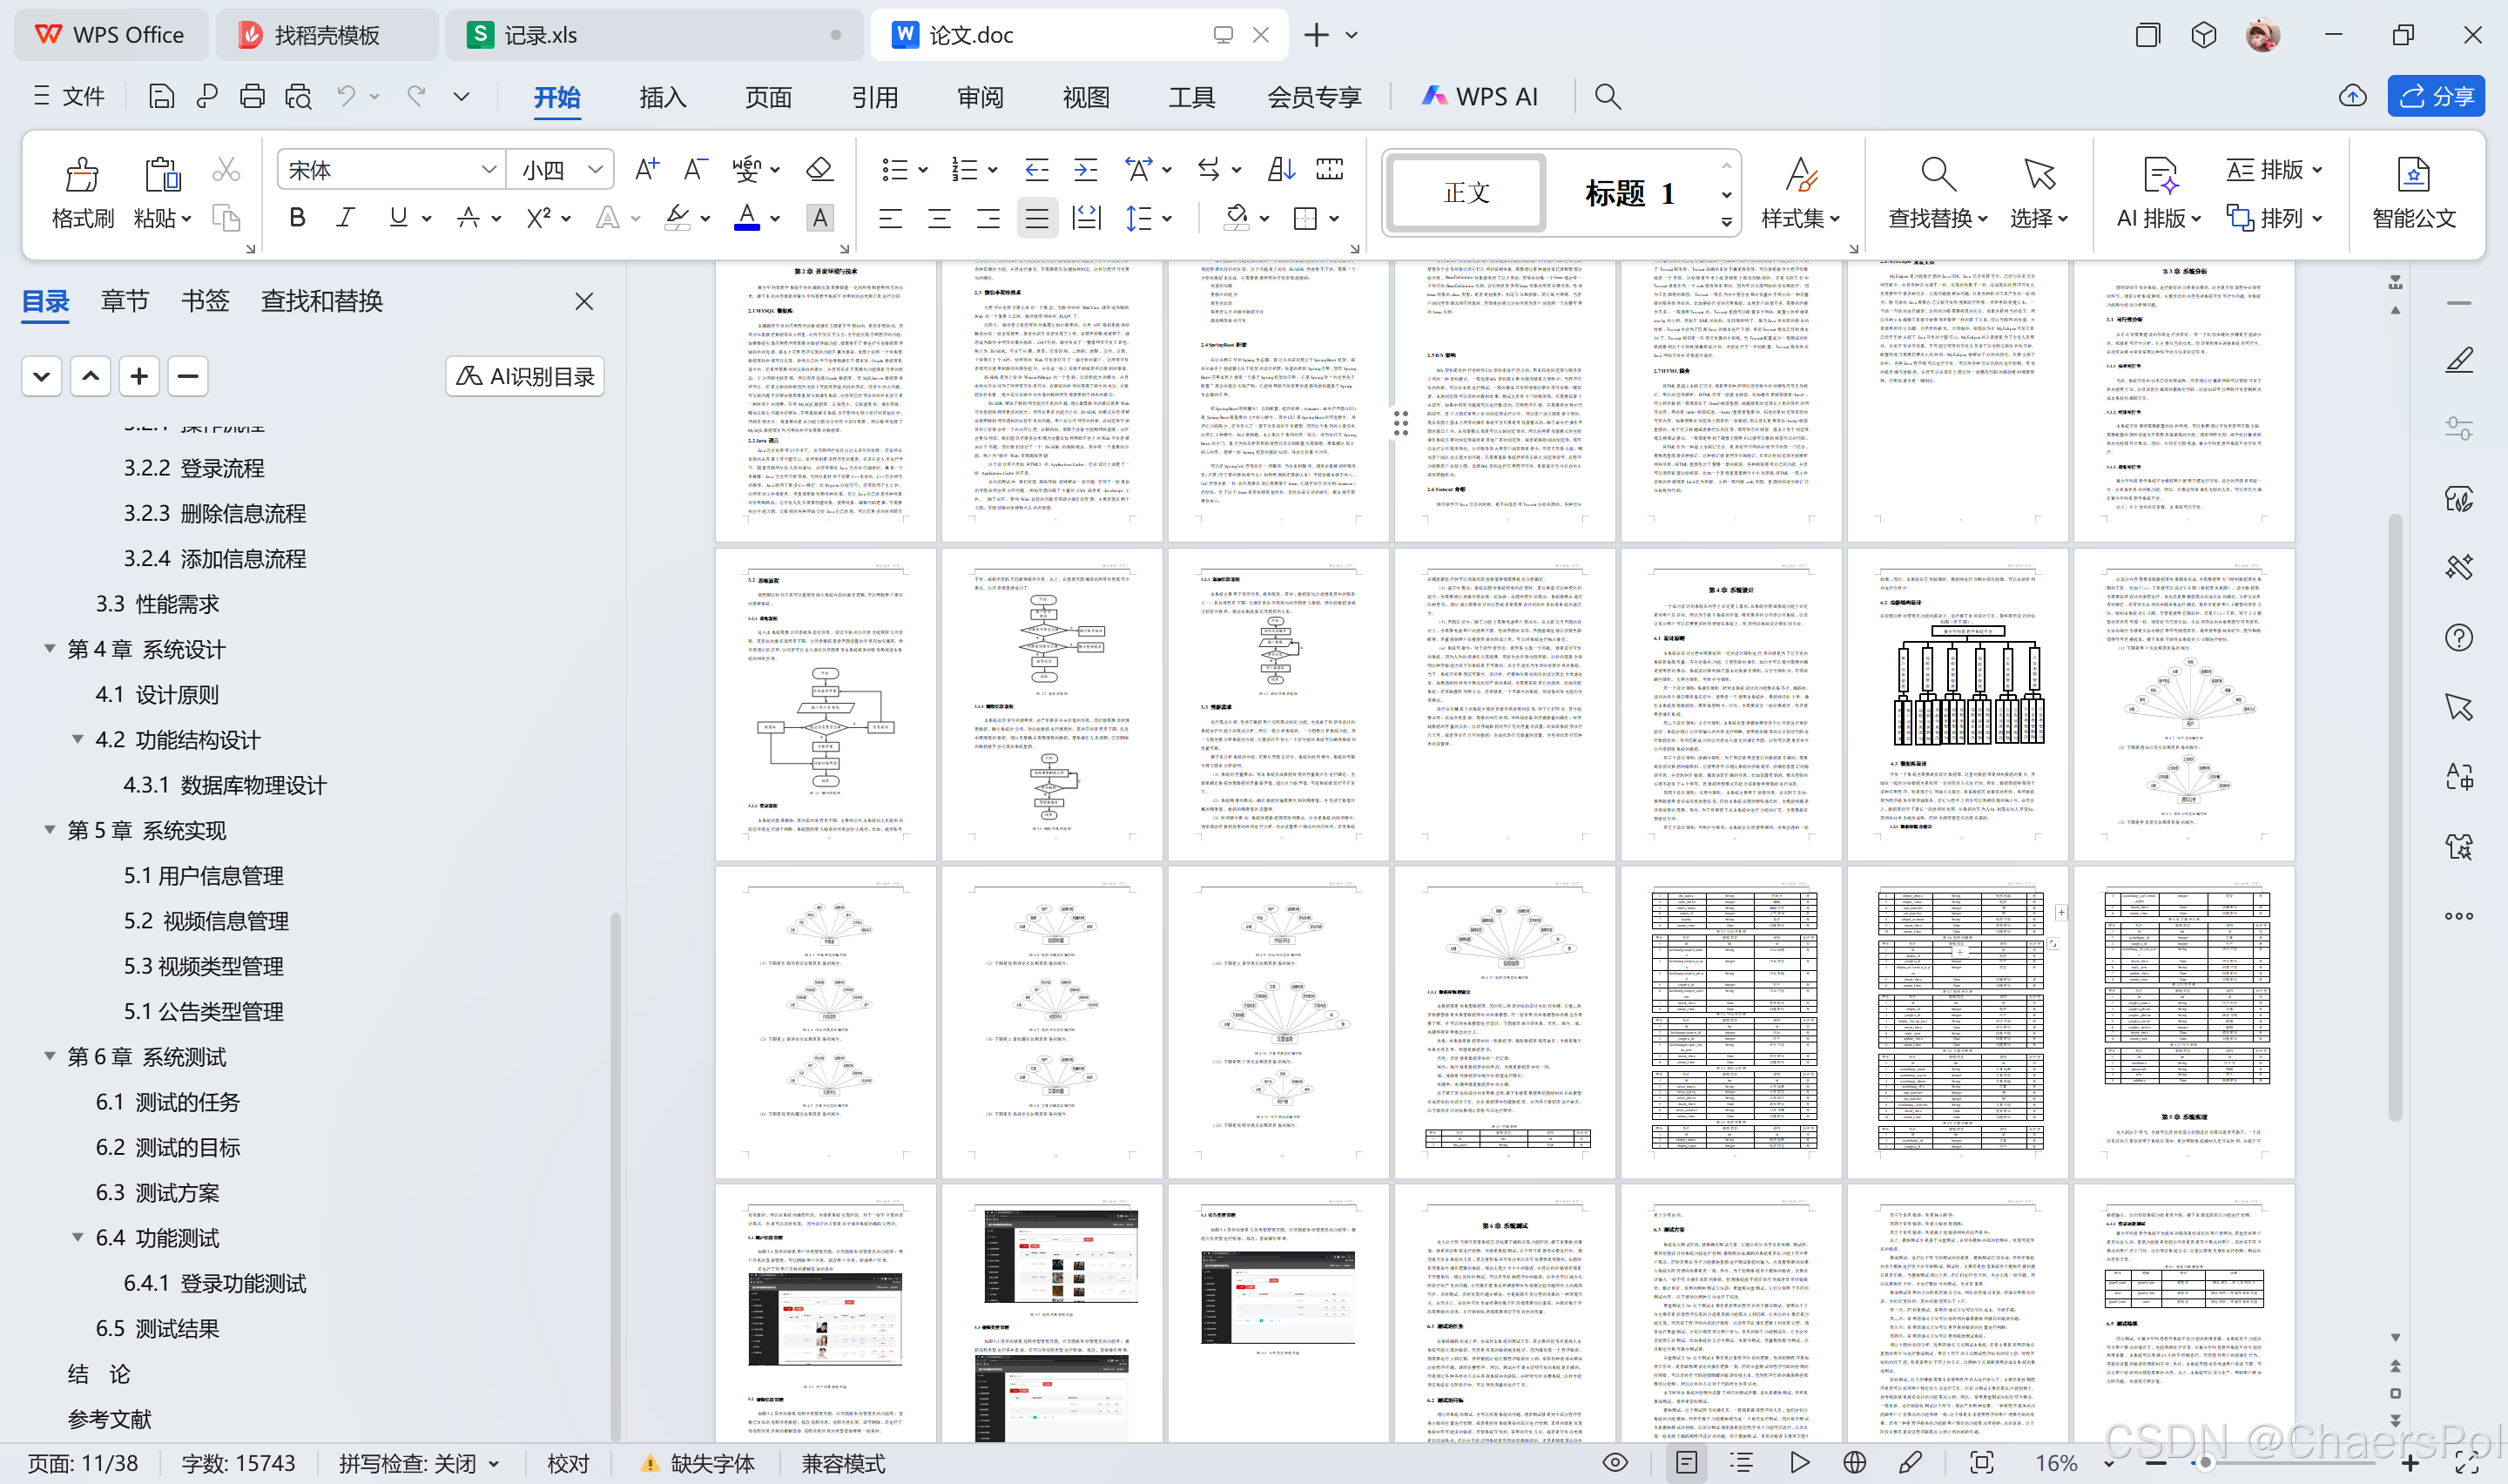Select 5.2 视频信息管理 in outline
Image resolution: width=2508 pixels, height=1484 pixels.
point(206,921)
